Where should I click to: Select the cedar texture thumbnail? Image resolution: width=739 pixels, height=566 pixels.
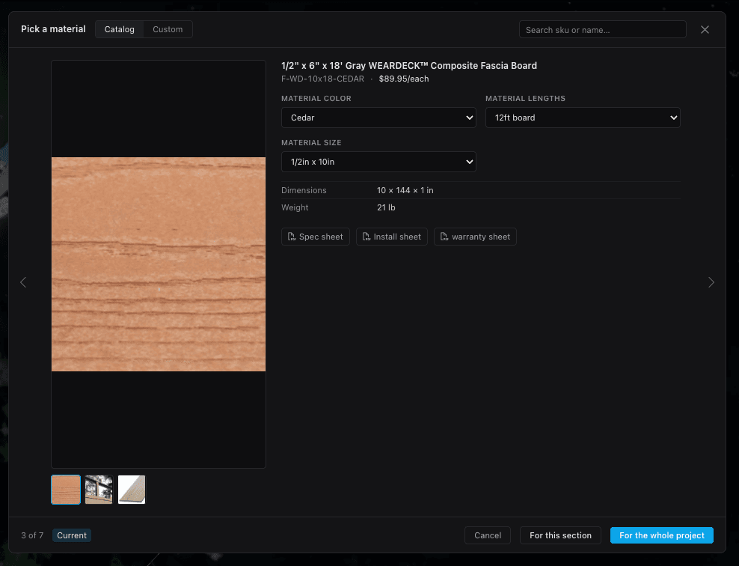66,490
